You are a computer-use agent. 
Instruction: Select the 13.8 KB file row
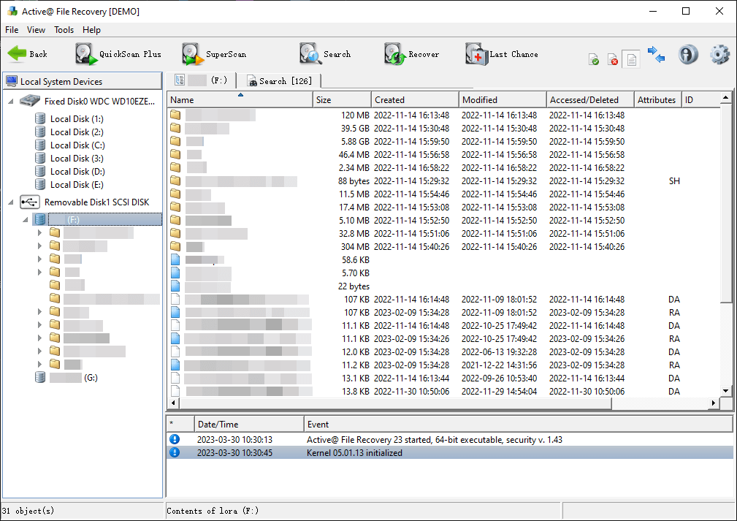pyautogui.click(x=443, y=391)
